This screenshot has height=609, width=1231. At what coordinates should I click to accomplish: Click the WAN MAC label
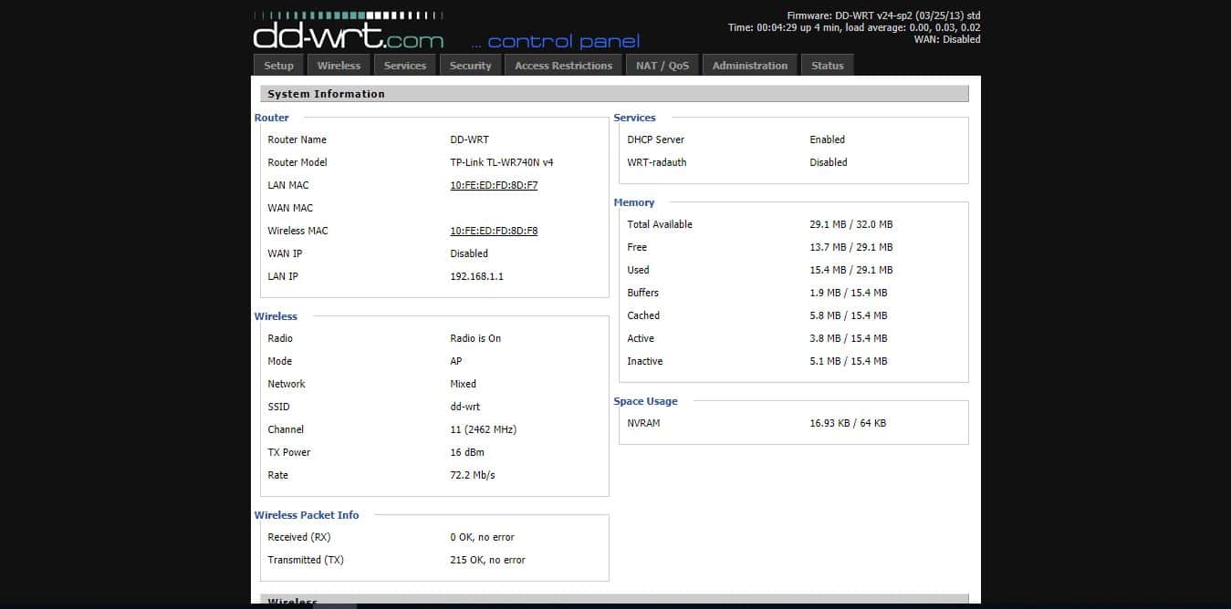290,208
